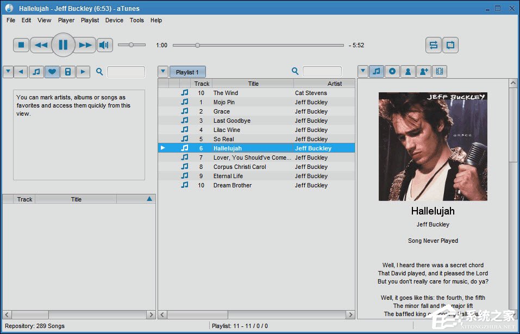Mute the volume speaker button

(104, 45)
